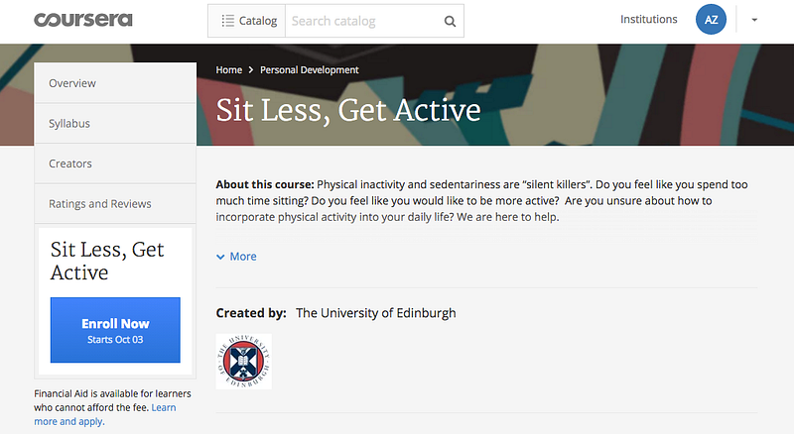
Task: Click the Enroll Now button
Action: tap(115, 330)
